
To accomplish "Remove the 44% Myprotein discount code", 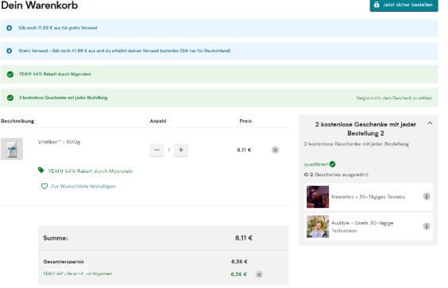I will click(259, 275).
